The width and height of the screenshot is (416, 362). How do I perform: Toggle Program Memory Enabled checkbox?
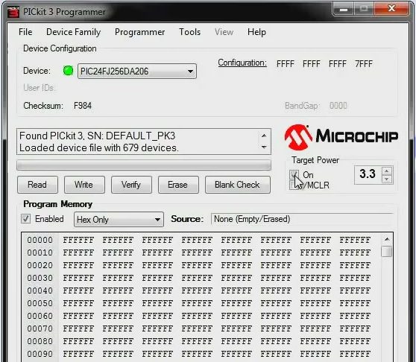25,219
